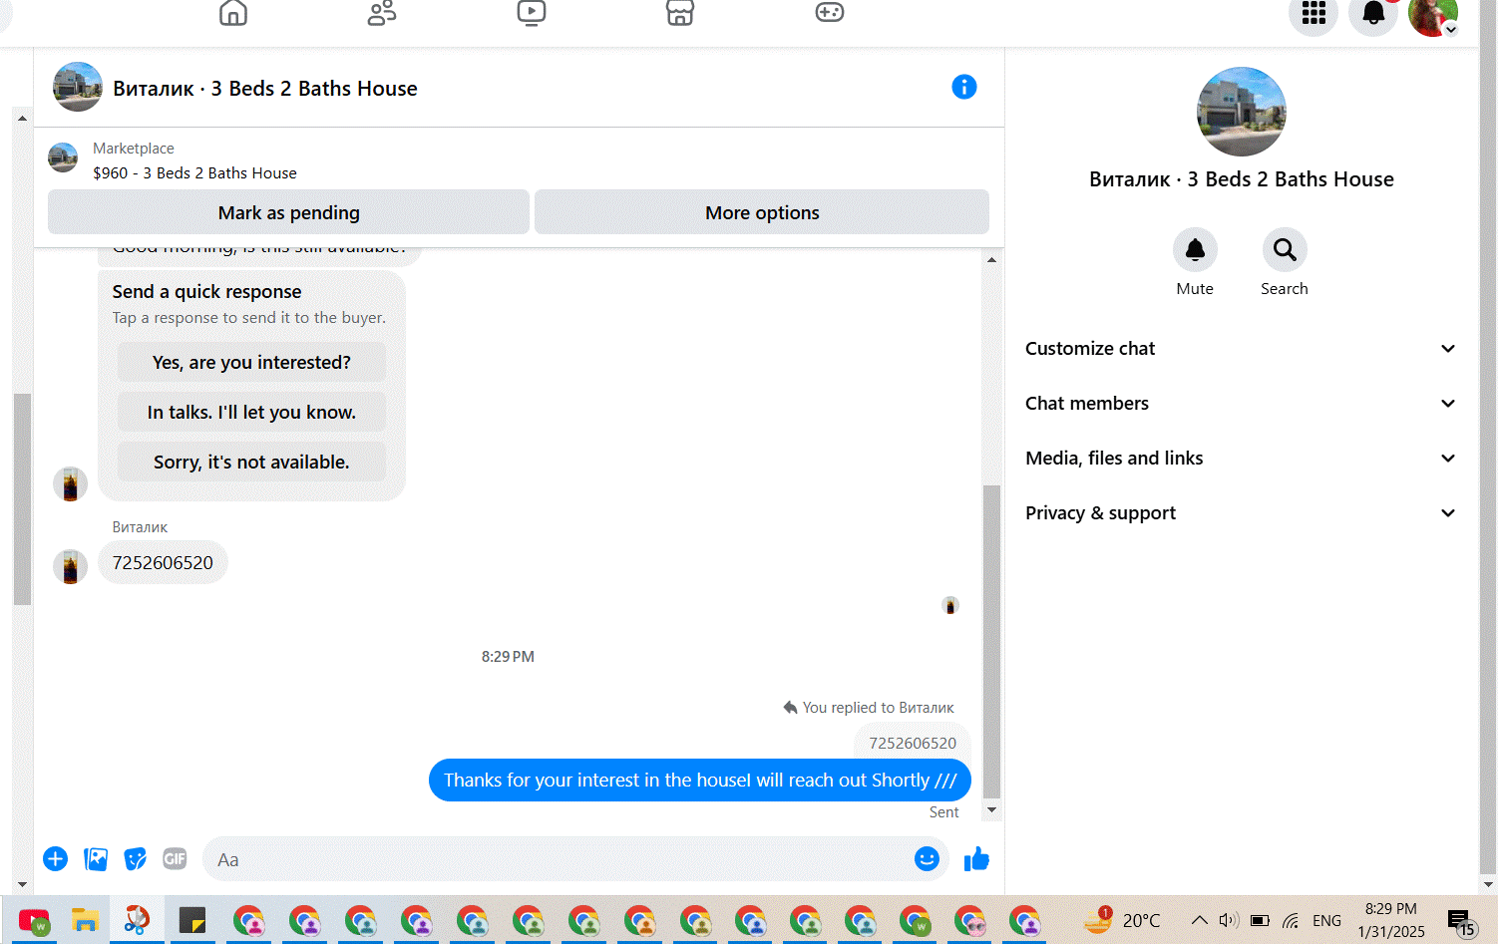1498x944 pixels.
Task: Click the house profile photo in right panel
Action: [x=1241, y=112]
